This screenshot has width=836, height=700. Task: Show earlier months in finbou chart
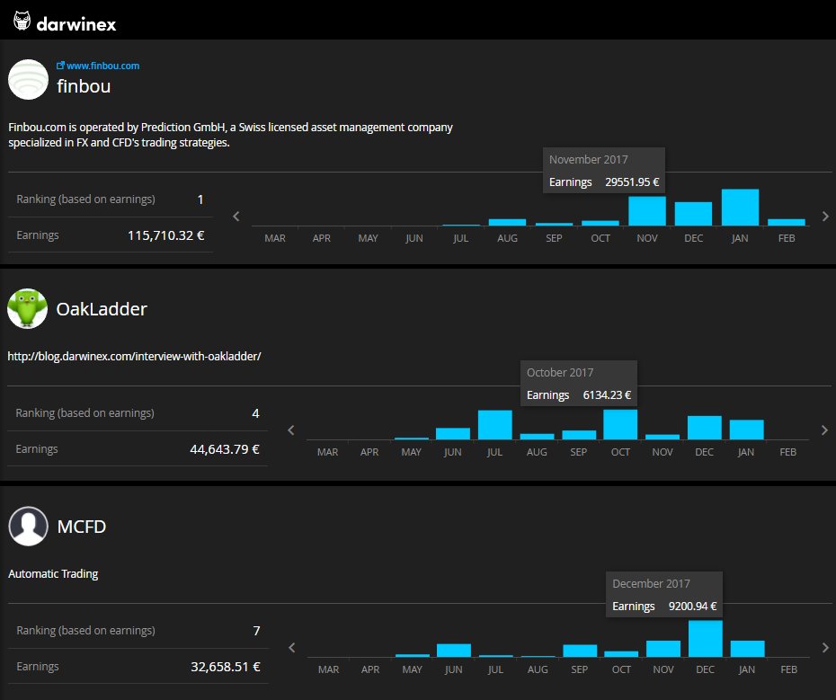236,217
